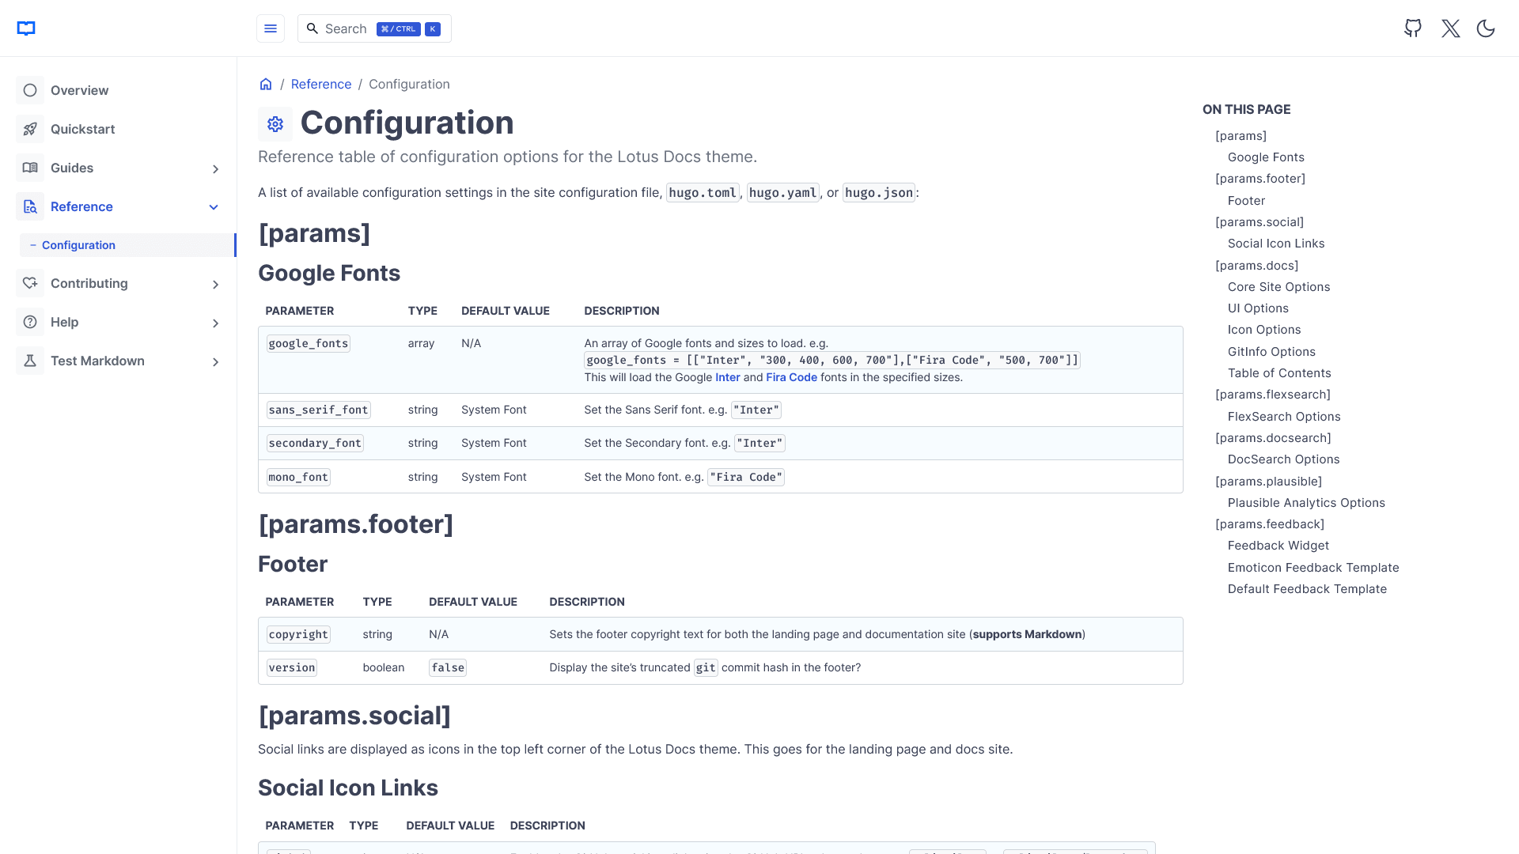Jump to DocSearch Options via the page outline
Image resolution: width=1519 pixels, height=854 pixels.
tap(1283, 459)
